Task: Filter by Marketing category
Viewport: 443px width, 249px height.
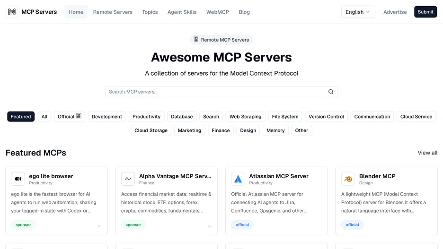Action: pos(190,130)
